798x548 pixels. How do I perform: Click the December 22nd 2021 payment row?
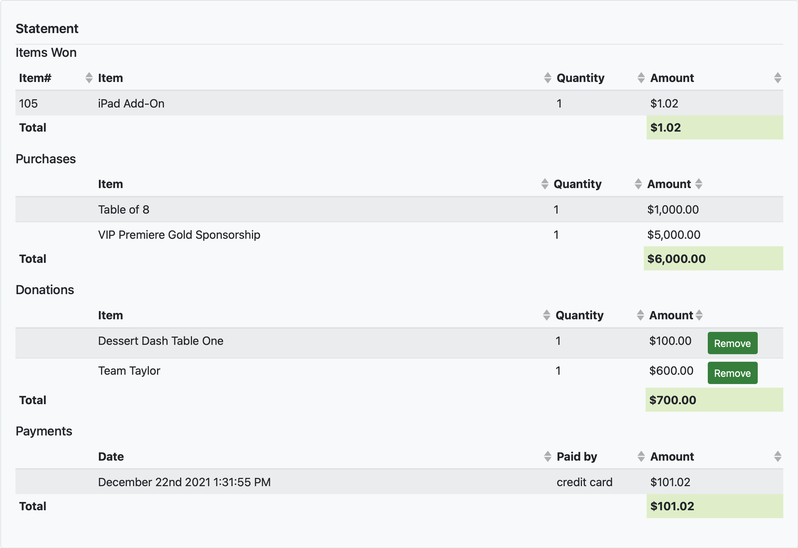tap(184, 482)
